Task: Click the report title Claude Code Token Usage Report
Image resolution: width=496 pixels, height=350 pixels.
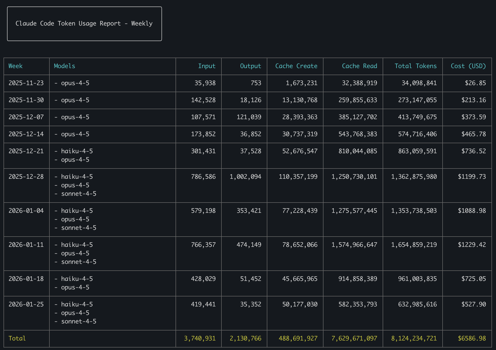Action: pos(84,23)
